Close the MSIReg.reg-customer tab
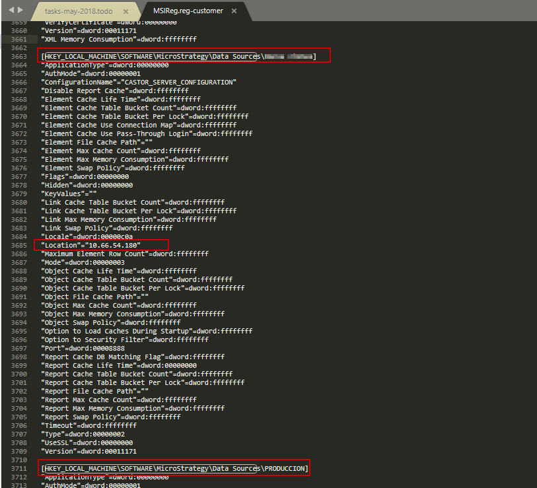537x488 pixels. point(234,11)
